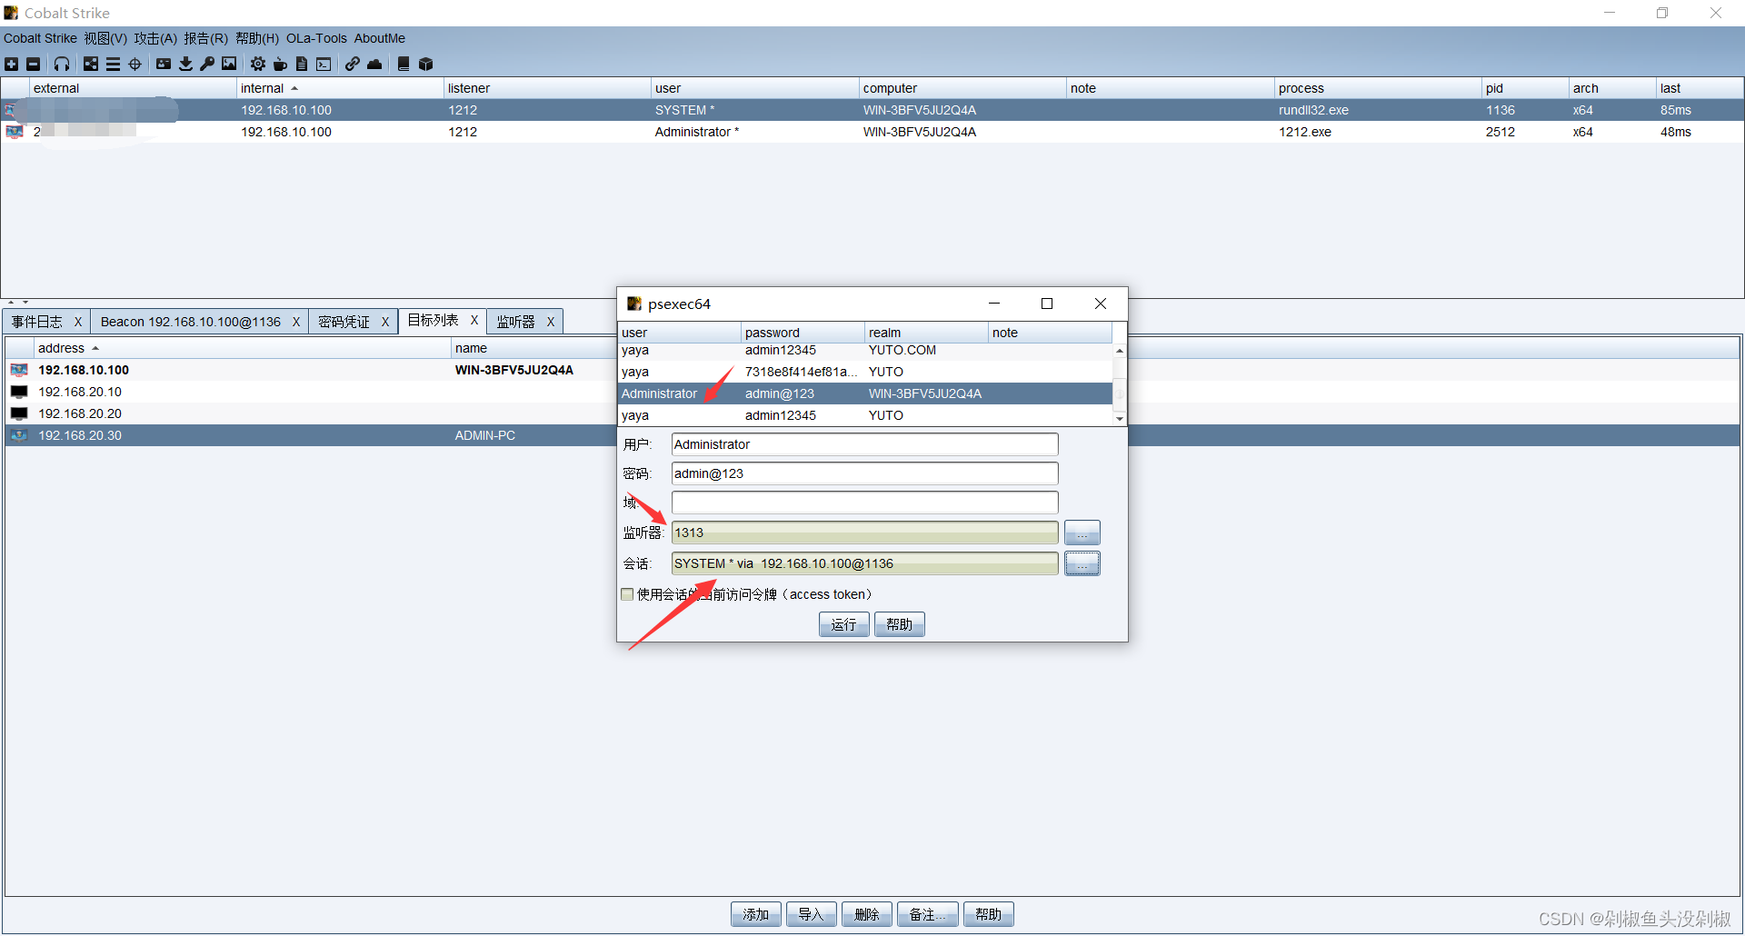
Task: Select Administrator admin@123 credential row
Action: pos(864,393)
